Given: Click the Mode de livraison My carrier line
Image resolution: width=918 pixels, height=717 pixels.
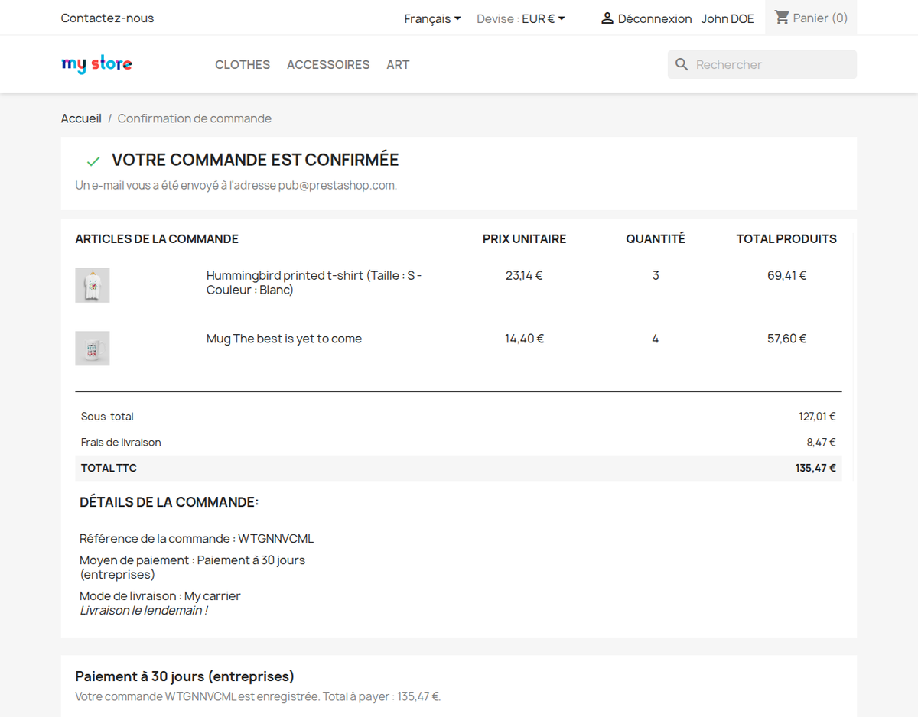Looking at the screenshot, I should (x=160, y=595).
